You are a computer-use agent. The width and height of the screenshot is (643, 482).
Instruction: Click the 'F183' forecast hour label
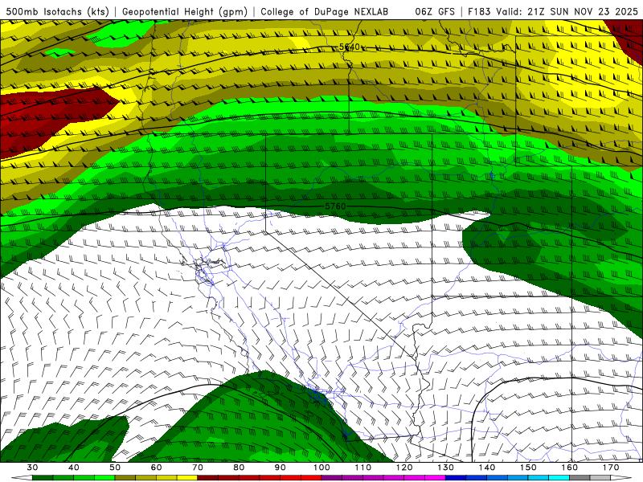479,11
